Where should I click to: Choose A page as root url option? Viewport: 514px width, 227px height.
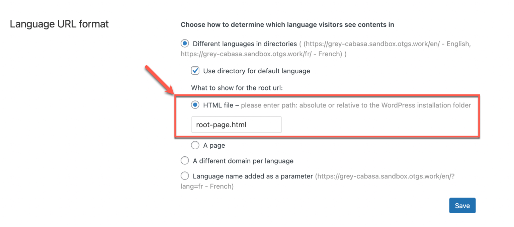pos(195,145)
